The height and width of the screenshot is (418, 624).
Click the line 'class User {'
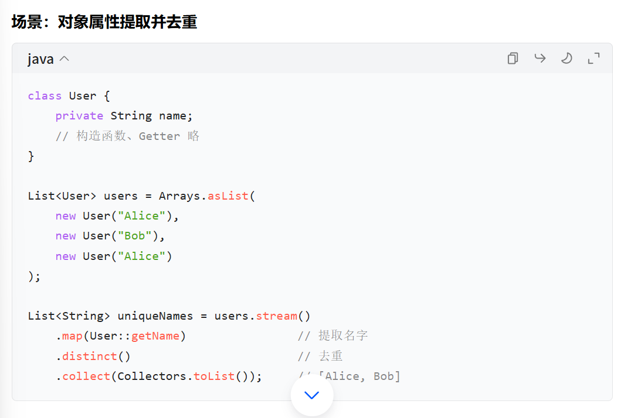click(x=69, y=96)
